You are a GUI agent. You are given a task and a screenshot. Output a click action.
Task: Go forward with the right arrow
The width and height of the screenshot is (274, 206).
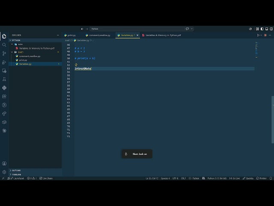tap(87, 29)
